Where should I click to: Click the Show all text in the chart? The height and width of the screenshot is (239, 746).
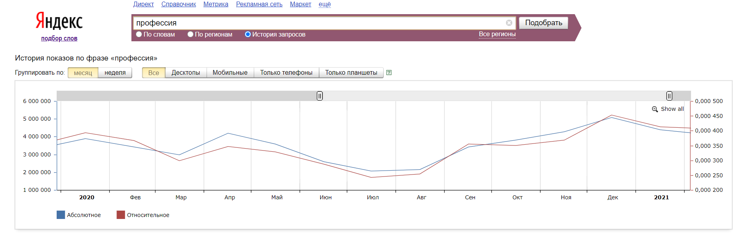pos(672,109)
